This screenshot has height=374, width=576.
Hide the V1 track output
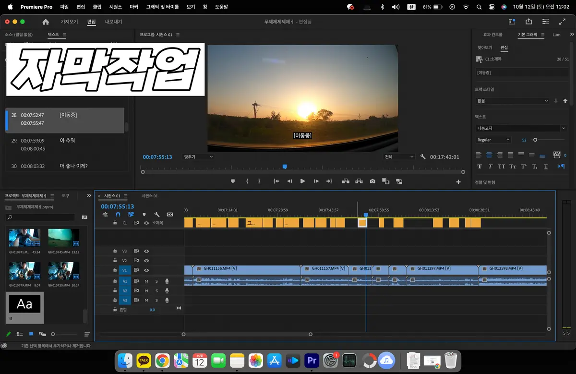146,270
